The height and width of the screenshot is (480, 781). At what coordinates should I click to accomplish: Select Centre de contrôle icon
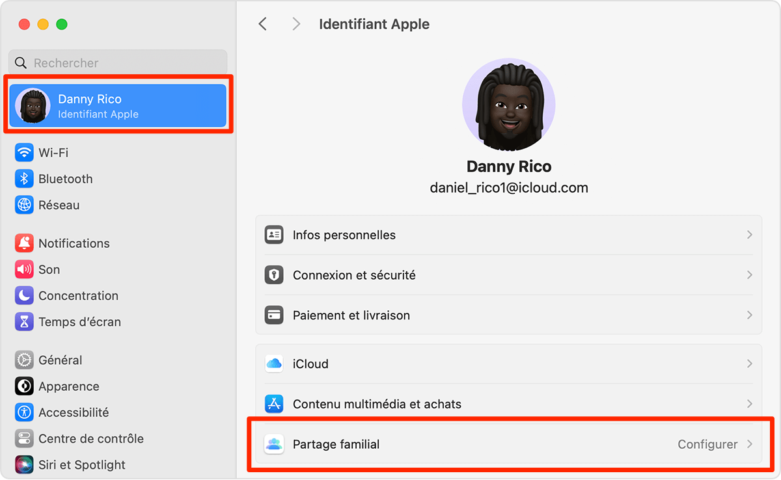pos(24,438)
